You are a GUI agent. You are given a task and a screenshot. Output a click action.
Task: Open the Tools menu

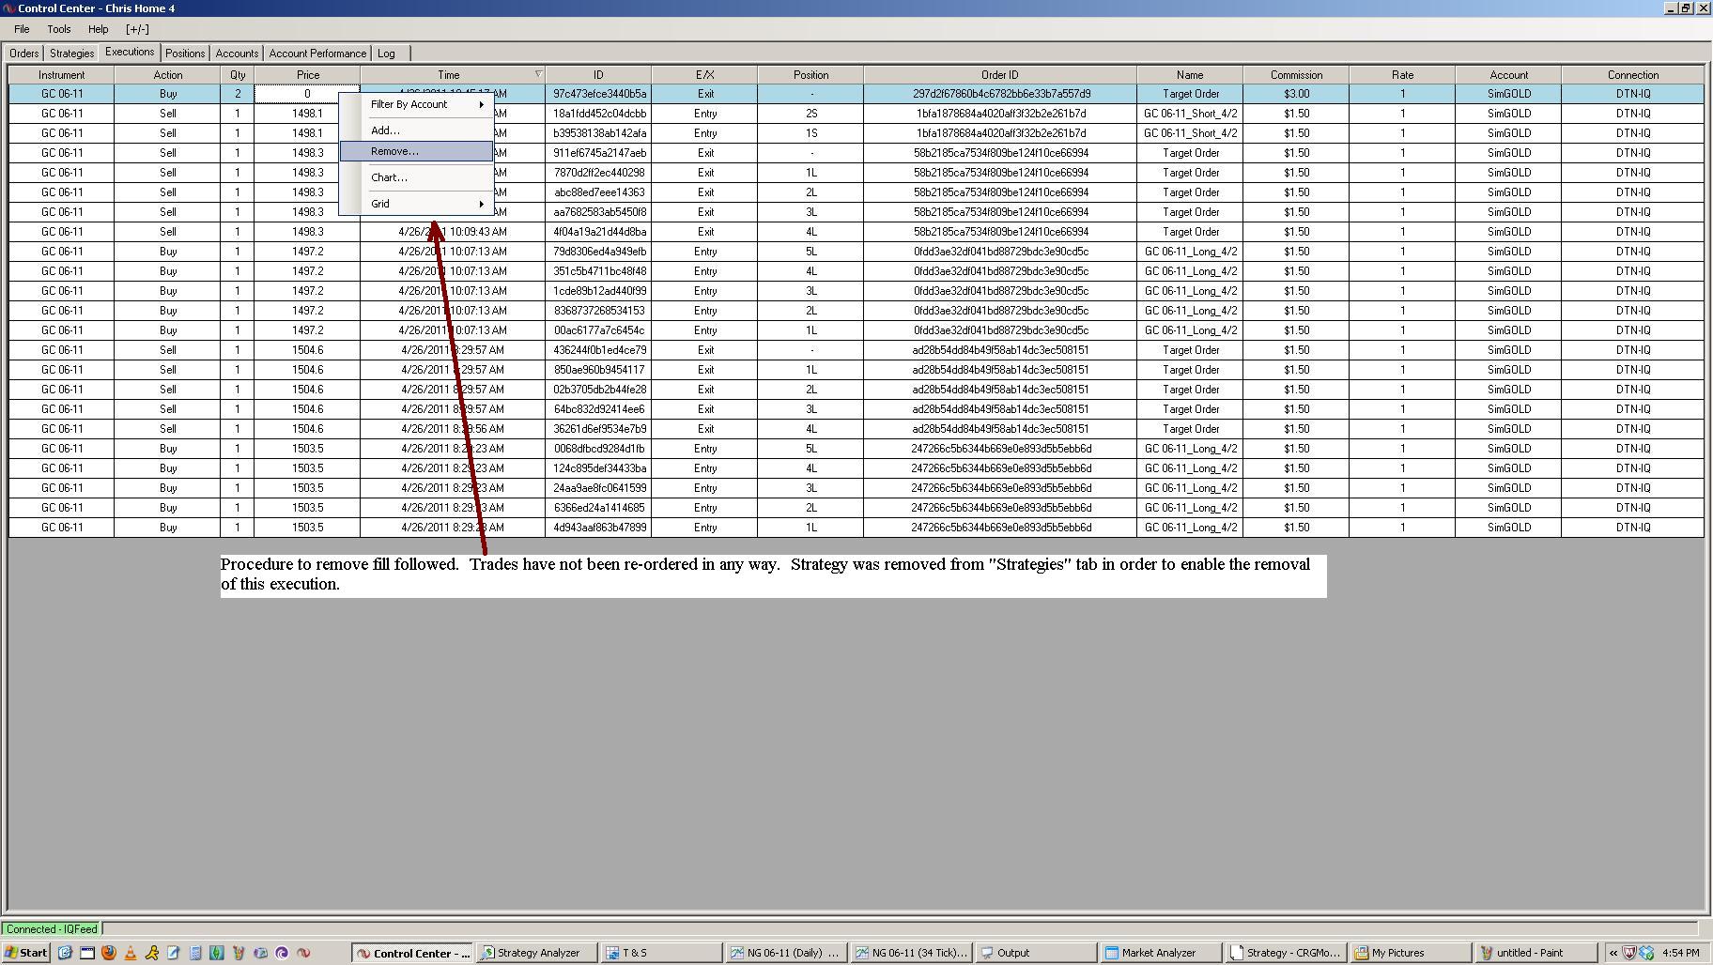pos(59,29)
